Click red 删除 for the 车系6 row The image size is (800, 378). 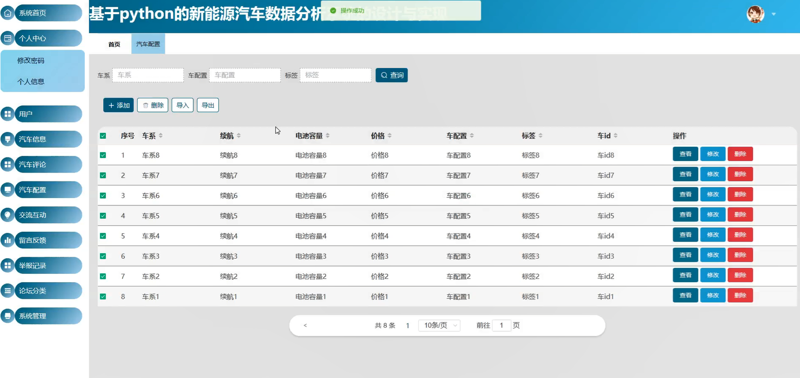[740, 195]
